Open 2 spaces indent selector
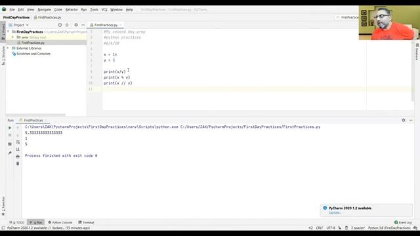The width and height of the screenshot is (420, 236). point(358,228)
